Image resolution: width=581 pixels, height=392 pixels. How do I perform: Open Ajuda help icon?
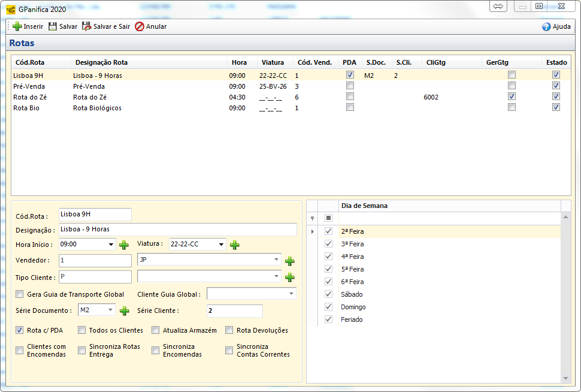pyautogui.click(x=546, y=26)
